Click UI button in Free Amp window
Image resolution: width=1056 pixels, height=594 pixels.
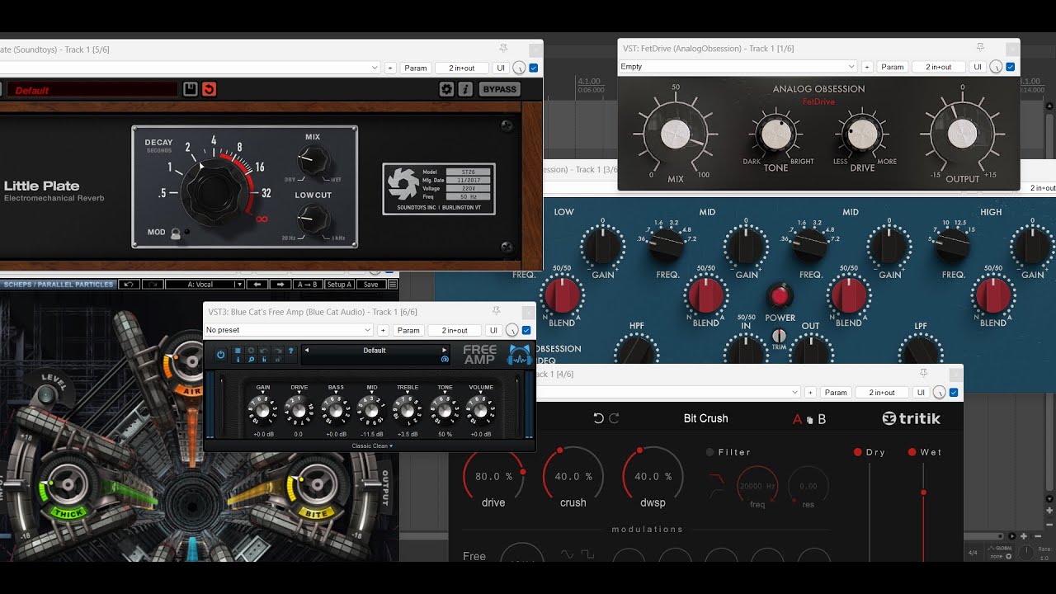tap(493, 330)
